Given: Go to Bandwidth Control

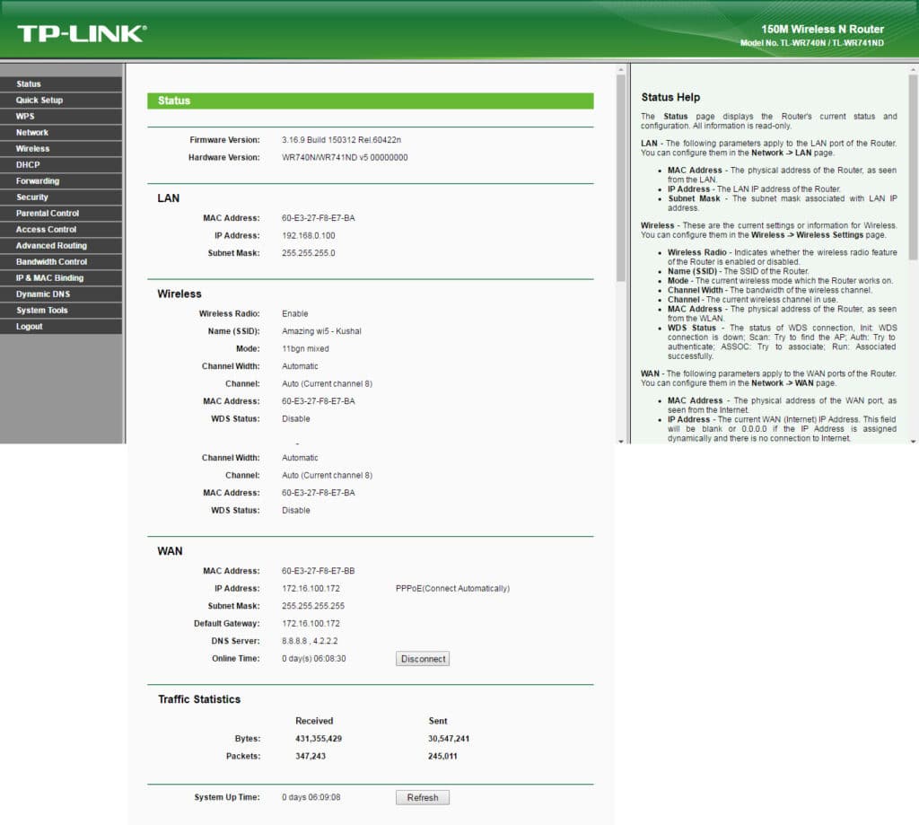Looking at the screenshot, I should (x=61, y=261).
